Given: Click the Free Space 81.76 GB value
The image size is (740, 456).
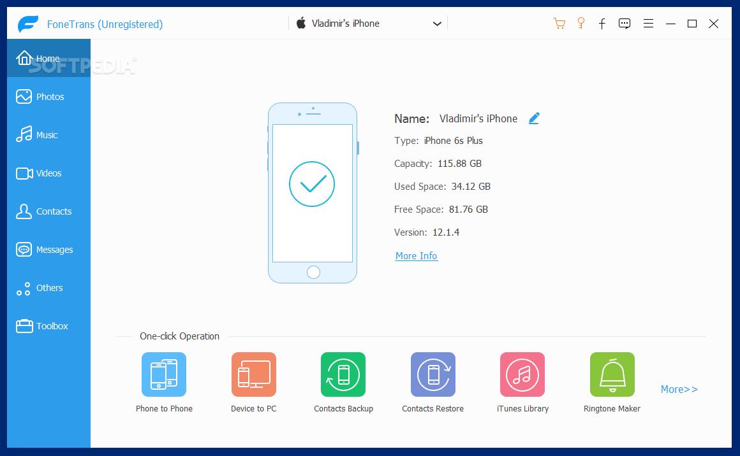Looking at the screenshot, I should pyautogui.click(x=468, y=209).
